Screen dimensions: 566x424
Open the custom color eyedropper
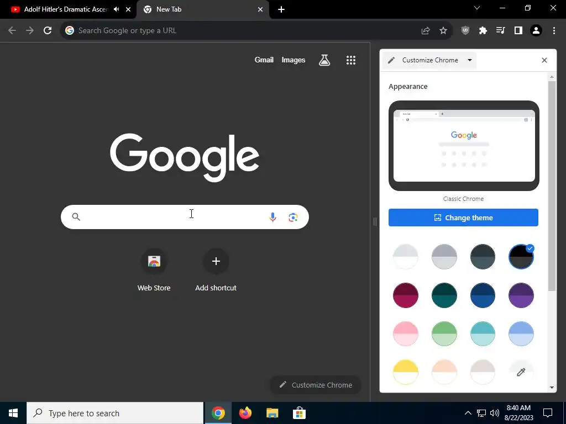point(521,372)
